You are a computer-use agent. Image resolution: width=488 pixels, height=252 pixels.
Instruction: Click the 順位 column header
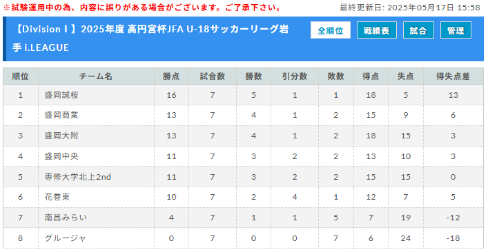point(21,76)
